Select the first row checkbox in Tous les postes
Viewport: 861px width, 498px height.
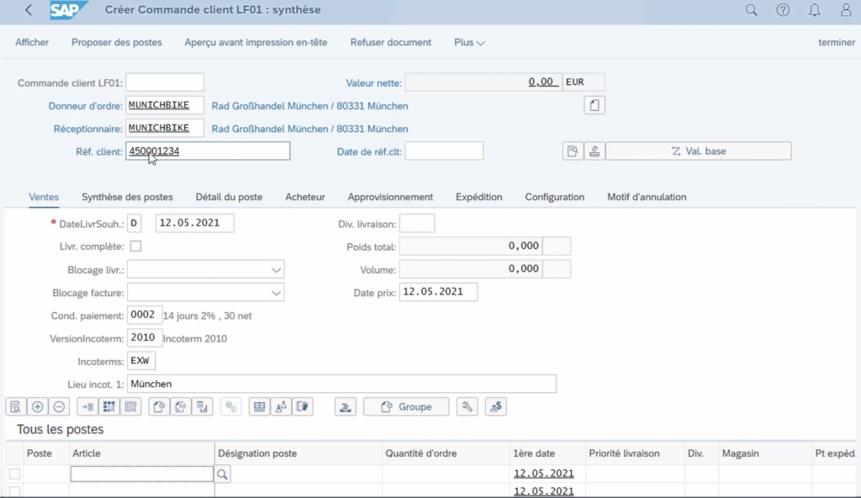click(x=14, y=474)
